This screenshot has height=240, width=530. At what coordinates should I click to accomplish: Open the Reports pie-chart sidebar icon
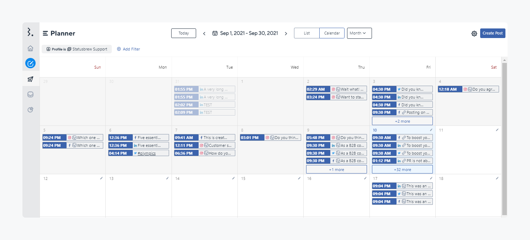tap(31, 110)
